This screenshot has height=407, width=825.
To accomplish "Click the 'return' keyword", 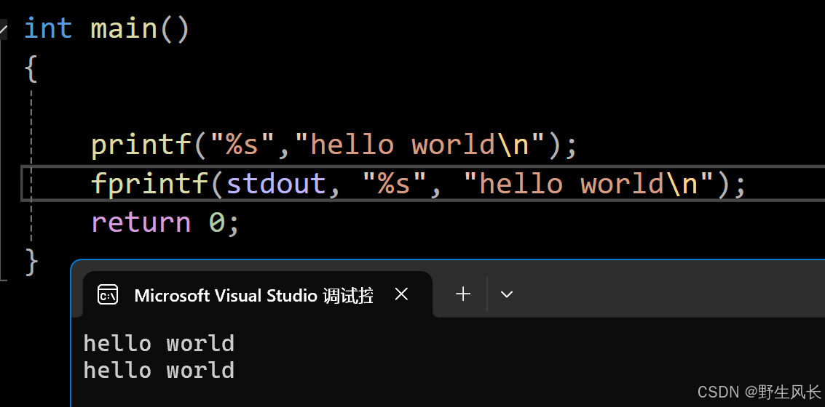I will click(141, 222).
